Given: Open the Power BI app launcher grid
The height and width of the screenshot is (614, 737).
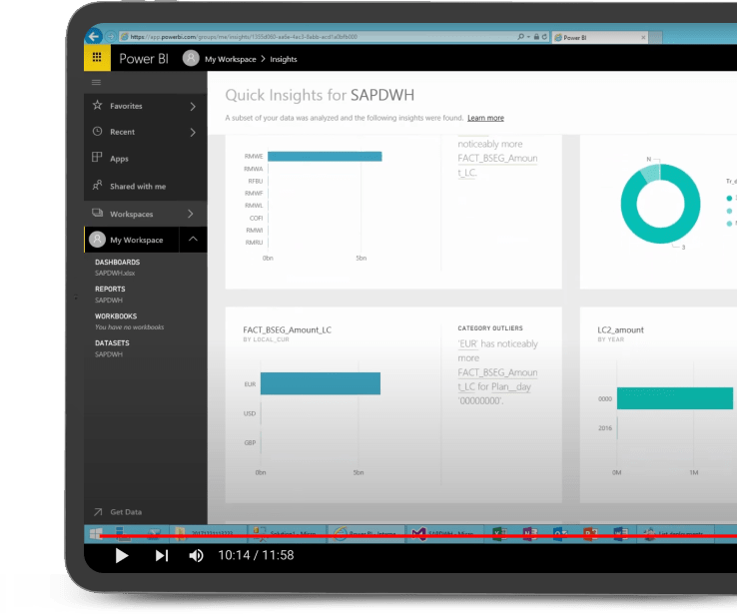Looking at the screenshot, I should (97, 57).
